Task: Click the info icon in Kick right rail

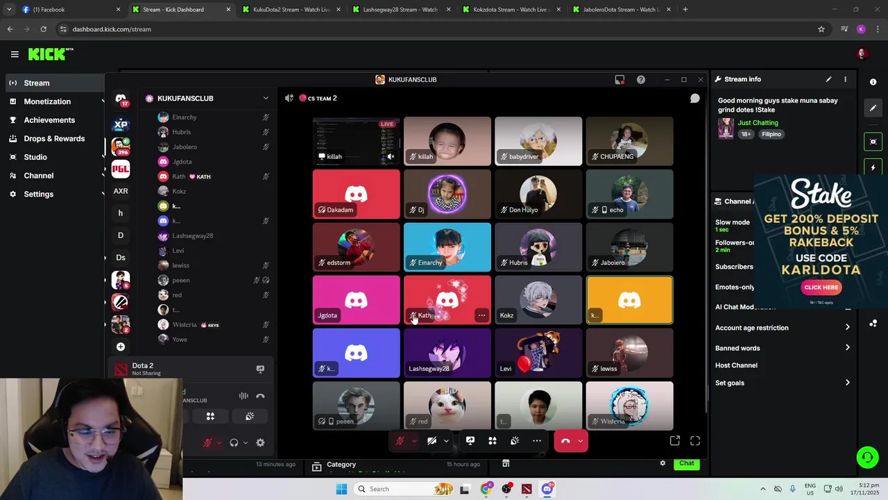Action: tap(873, 82)
